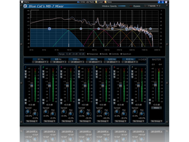Toggle the Spectrum checkbox
This screenshot has height=142, width=189.
[121, 54]
